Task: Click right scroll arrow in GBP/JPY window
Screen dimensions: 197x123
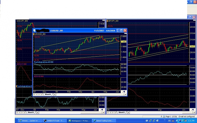Action: tap(194, 113)
